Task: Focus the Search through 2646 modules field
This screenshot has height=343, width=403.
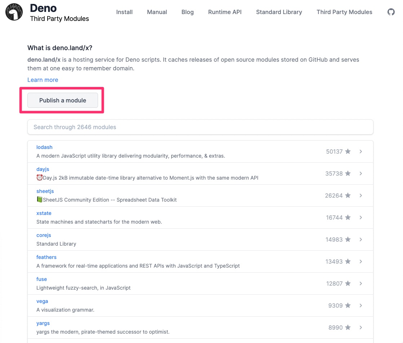Action: pos(200,127)
